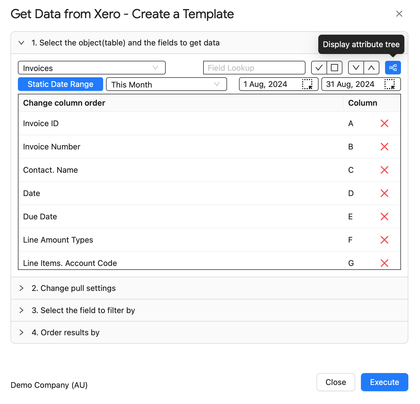Image resolution: width=420 pixels, height=404 pixels.
Task: Expand 2. Change pull settings section
Action: tap(209, 288)
